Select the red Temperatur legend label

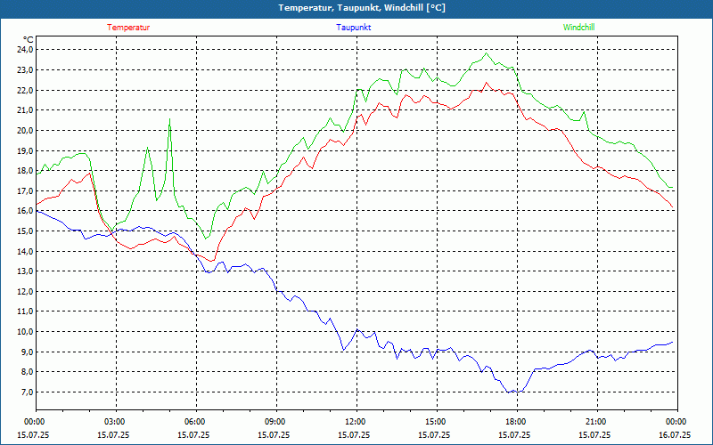(128, 28)
